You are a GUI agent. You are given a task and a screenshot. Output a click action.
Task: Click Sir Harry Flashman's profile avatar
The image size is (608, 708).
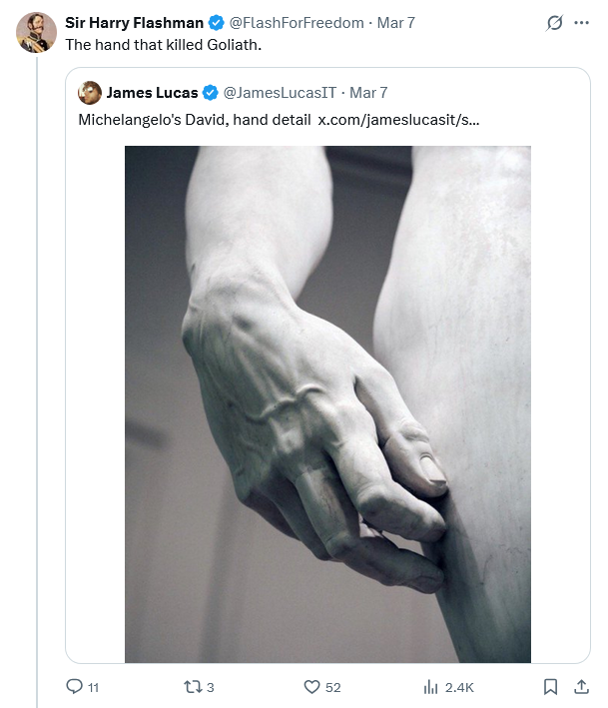pos(36,32)
